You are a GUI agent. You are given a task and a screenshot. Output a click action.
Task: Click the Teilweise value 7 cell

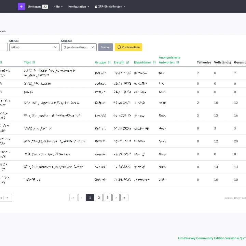(198, 73)
